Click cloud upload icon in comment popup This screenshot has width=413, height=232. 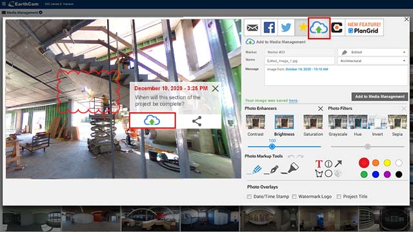pyautogui.click(x=152, y=121)
